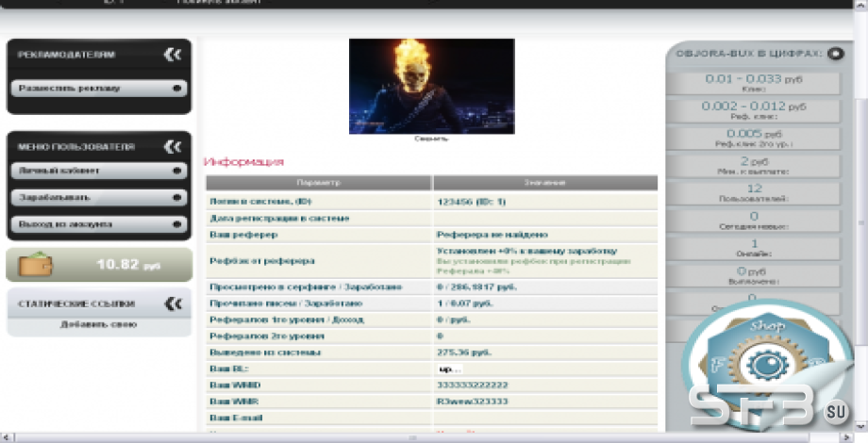868x443 pixels.
Task: Click the horizontal scrollbar right arrow
Action: point(846,437)
